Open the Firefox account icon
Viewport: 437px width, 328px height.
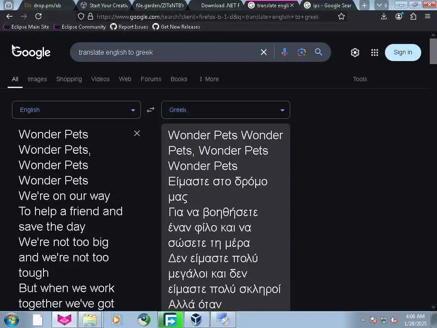click(399, 17)
